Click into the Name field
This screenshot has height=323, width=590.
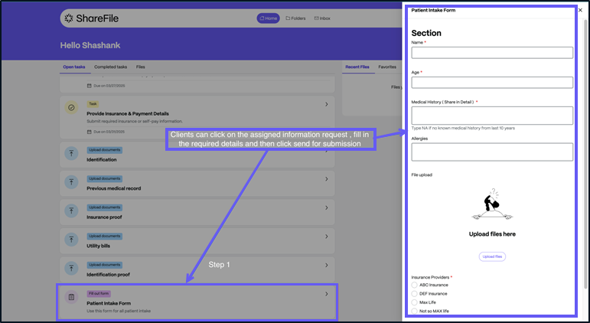point(492,52)
